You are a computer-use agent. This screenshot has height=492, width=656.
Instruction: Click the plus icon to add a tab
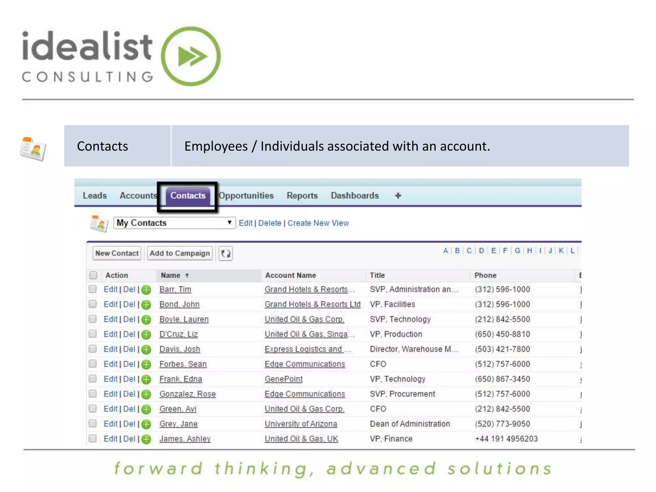coord(398,195)
